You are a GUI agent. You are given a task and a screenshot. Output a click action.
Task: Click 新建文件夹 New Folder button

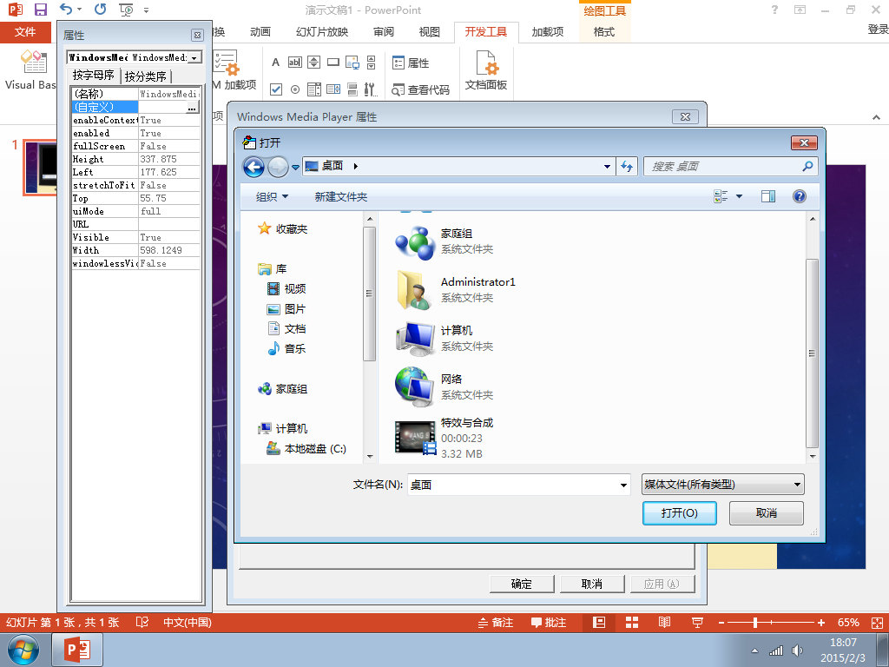click(340, 197)
